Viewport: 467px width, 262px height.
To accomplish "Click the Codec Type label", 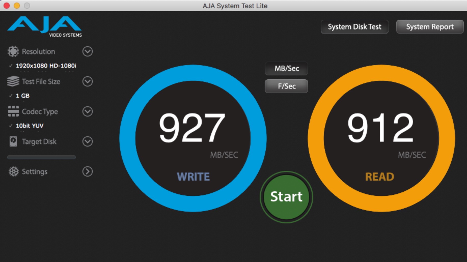I will [40, 111].
